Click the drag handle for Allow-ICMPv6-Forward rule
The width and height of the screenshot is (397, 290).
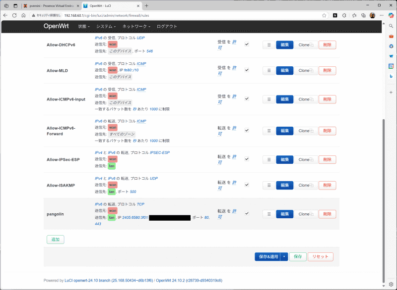click(269, 131)
